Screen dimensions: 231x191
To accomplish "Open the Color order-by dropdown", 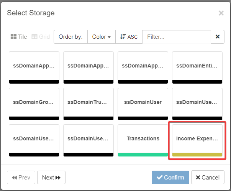I will pos(101,37).
